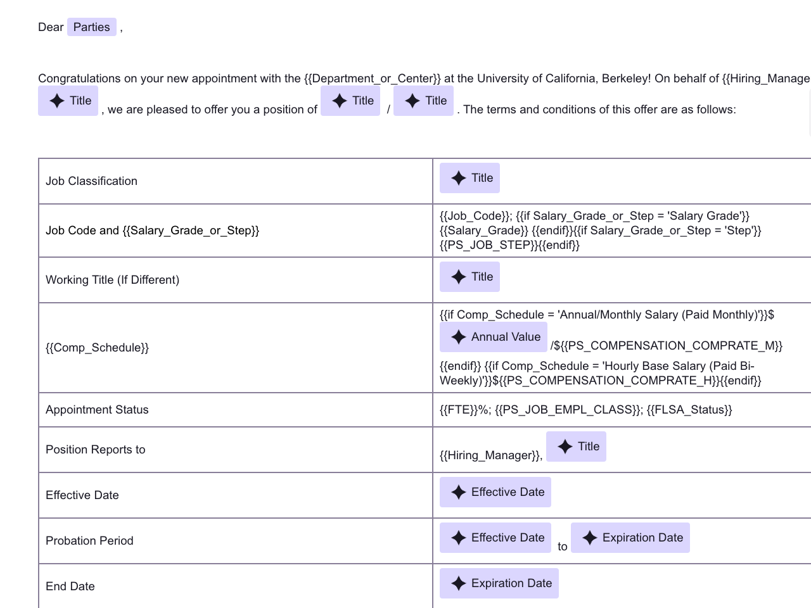
Task: Select the first Title token after 'position of'
Action: [350, 100]
